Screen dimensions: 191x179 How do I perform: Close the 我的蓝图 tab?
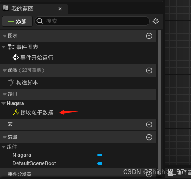60,9
